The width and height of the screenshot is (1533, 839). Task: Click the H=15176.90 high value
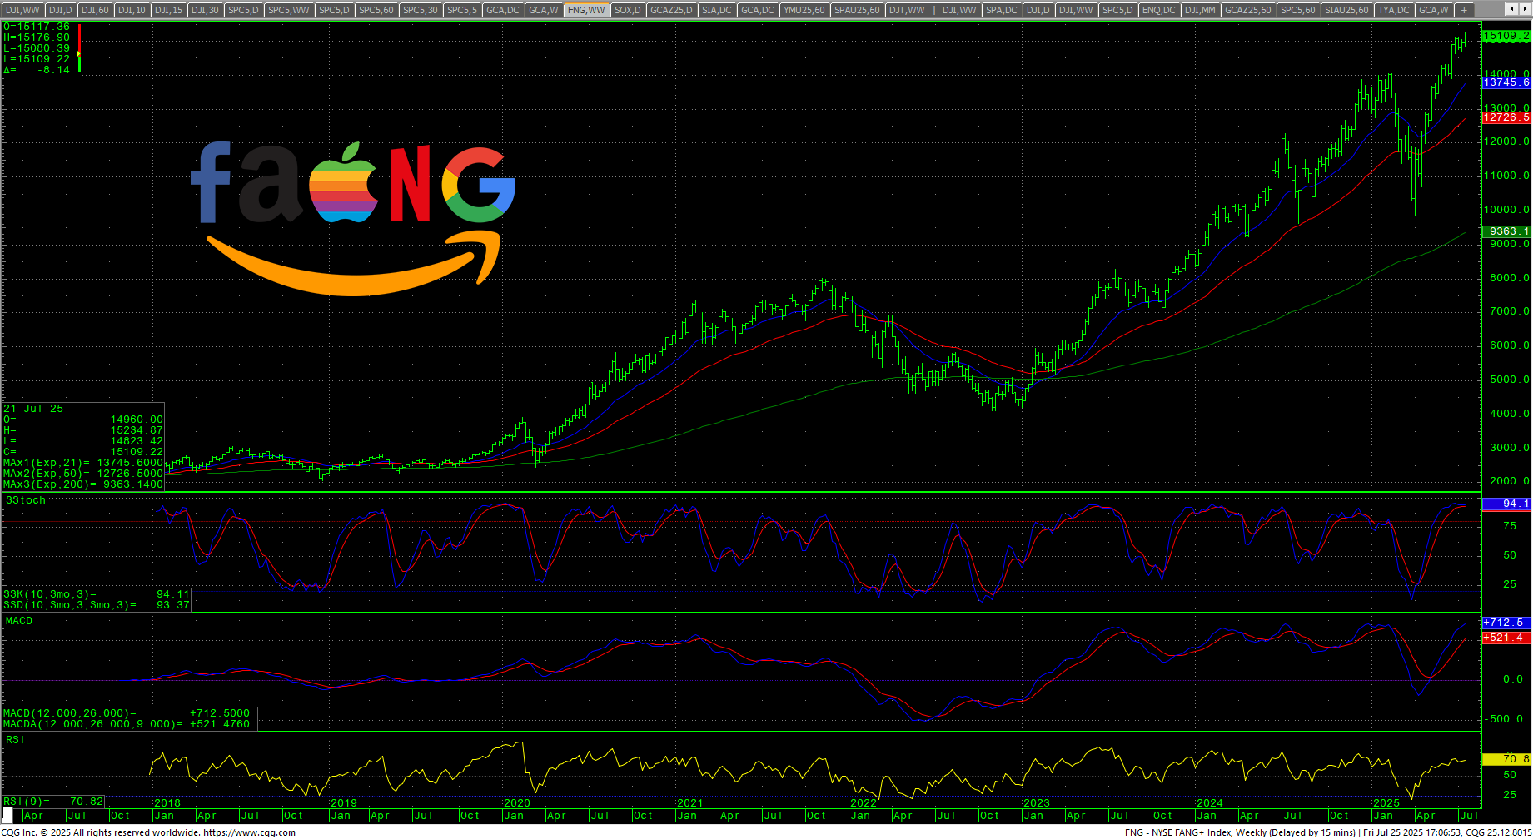[37, 37]
